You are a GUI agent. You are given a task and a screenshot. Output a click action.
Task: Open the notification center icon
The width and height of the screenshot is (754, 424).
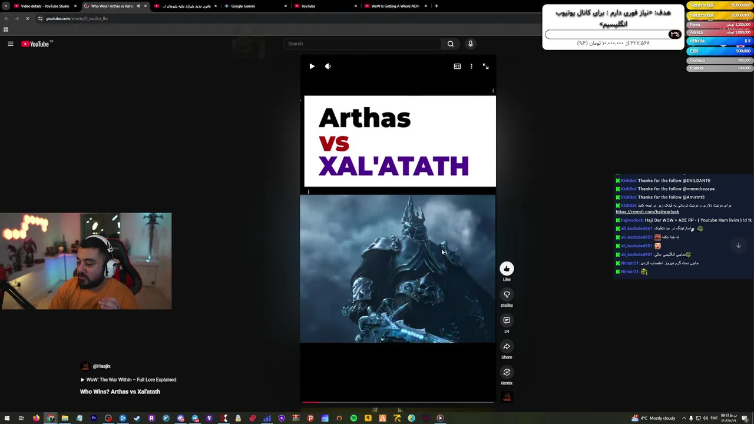click(745, 418)
